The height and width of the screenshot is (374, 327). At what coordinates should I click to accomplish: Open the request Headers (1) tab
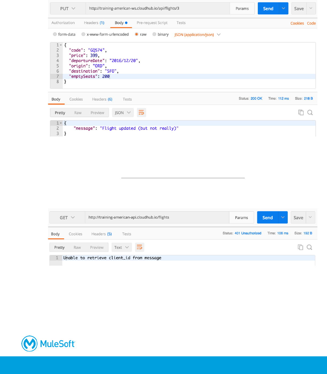tap(94, 23)
